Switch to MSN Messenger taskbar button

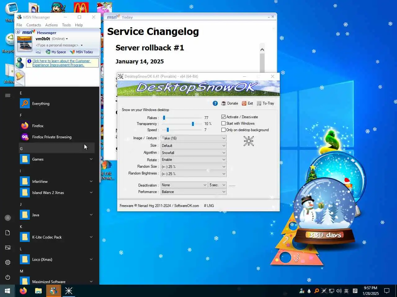pos(54,291)
